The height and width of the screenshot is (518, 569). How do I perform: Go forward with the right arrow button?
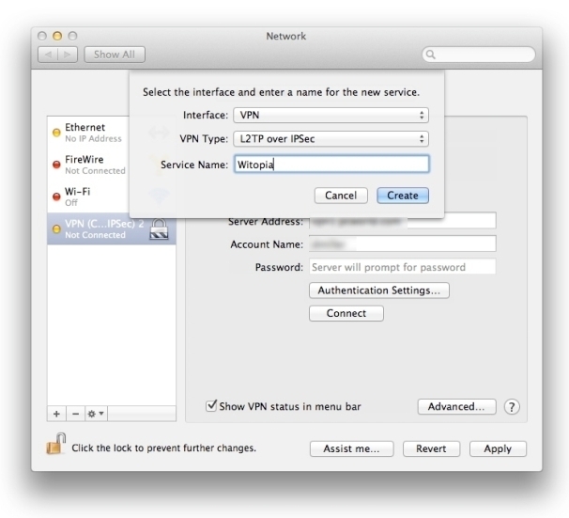coord(68,55)
